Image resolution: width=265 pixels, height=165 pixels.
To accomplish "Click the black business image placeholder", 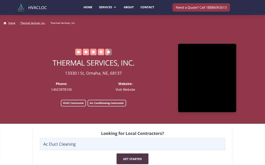I will tap(207, 78).
